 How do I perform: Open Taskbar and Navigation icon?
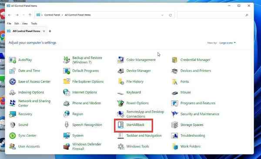pos(120,135)
